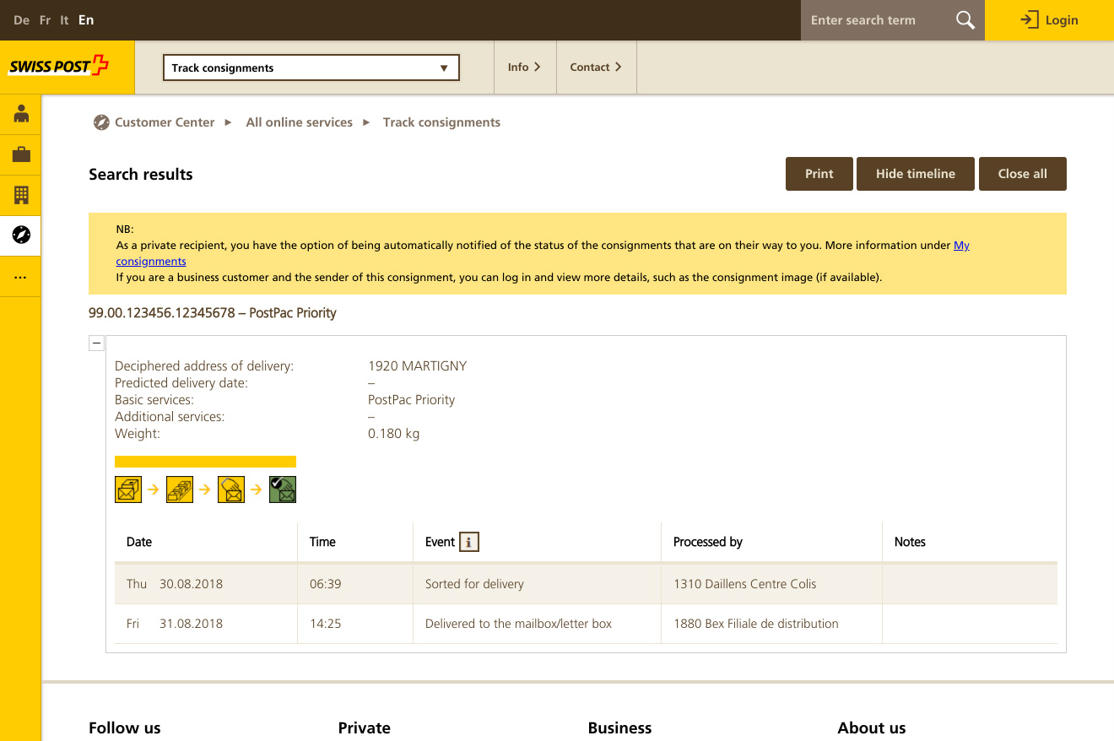Collapse the consignment details with minus box
The width and height of the screenshot is (1114, 741).
[x=96, y=343]
